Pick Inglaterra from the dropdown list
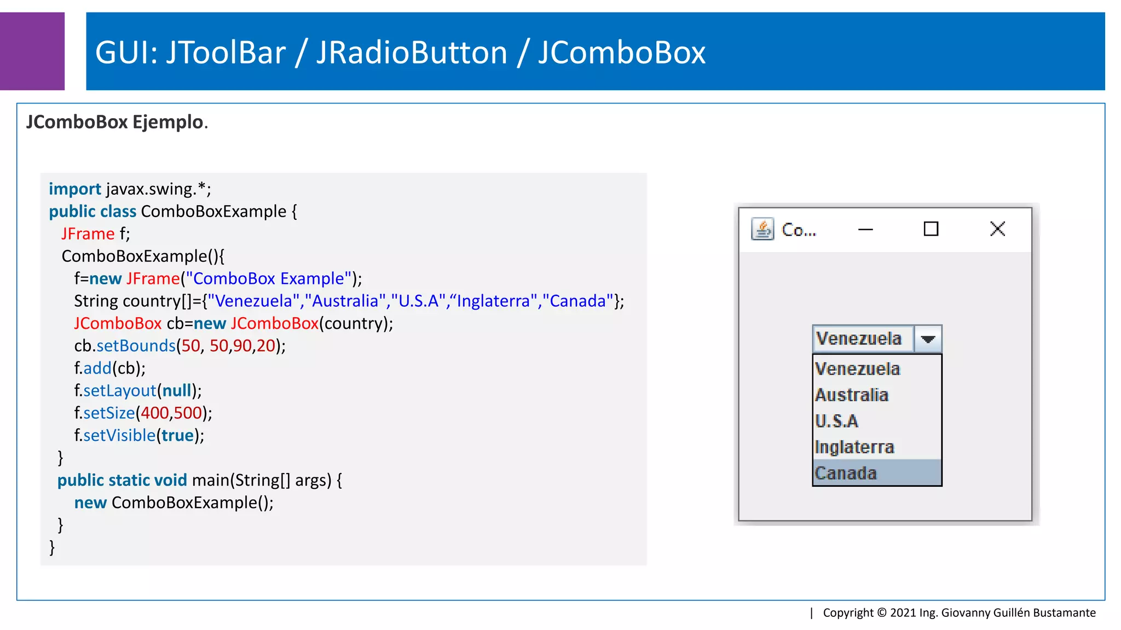The image size is (1121, 630). [x=877, y=447]
